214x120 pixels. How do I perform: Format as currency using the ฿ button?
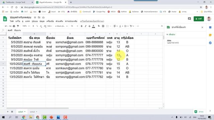click(33, 26)
